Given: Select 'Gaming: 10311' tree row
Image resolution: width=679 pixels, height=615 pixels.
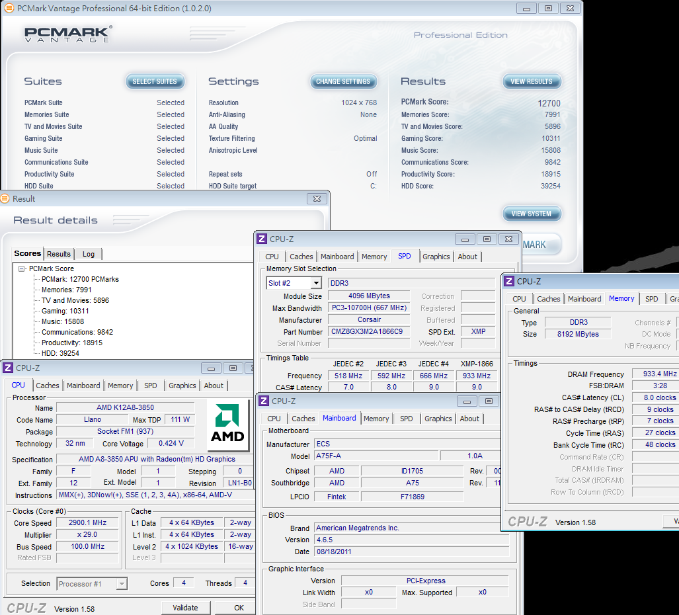Looking at the screenshot, I should pos(65,311).
